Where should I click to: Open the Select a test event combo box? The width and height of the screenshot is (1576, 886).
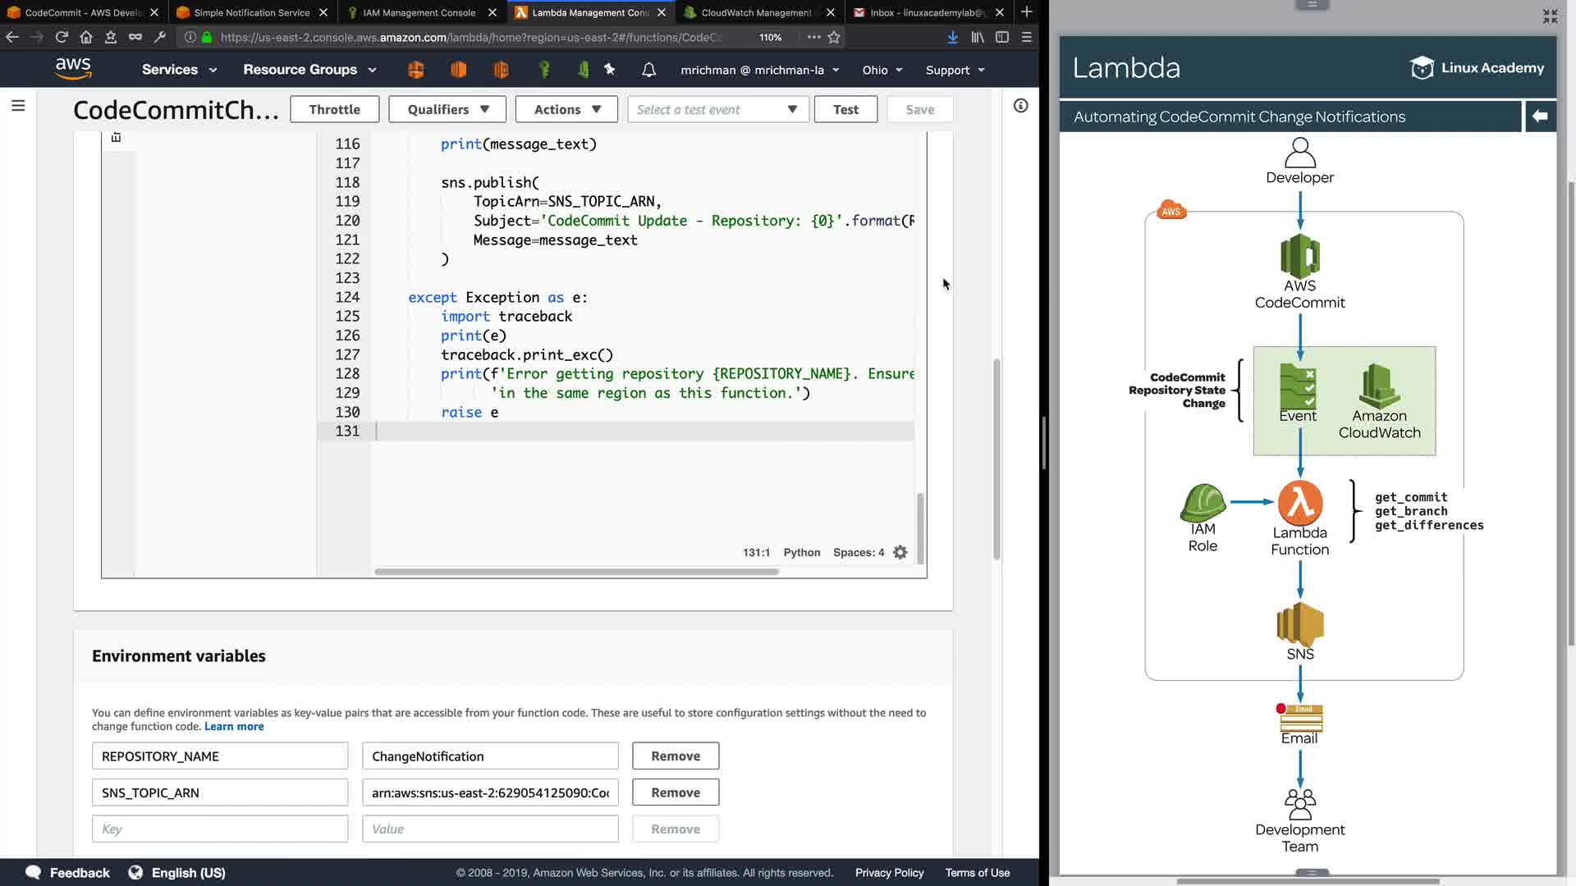point(717,109)
